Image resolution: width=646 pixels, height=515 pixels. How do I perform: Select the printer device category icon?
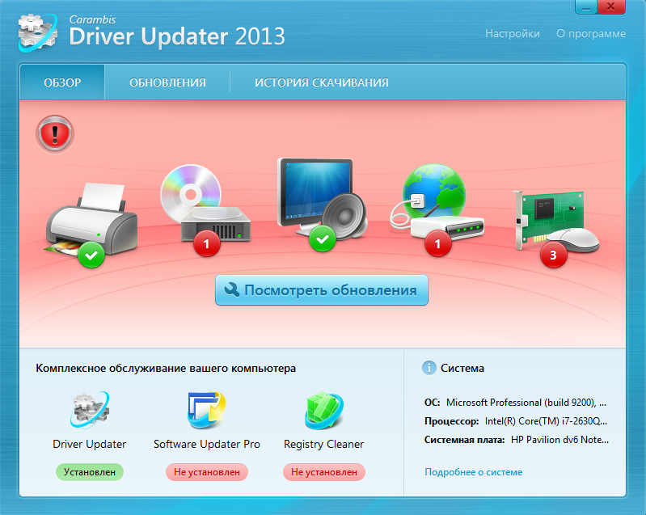click(91, 221)
